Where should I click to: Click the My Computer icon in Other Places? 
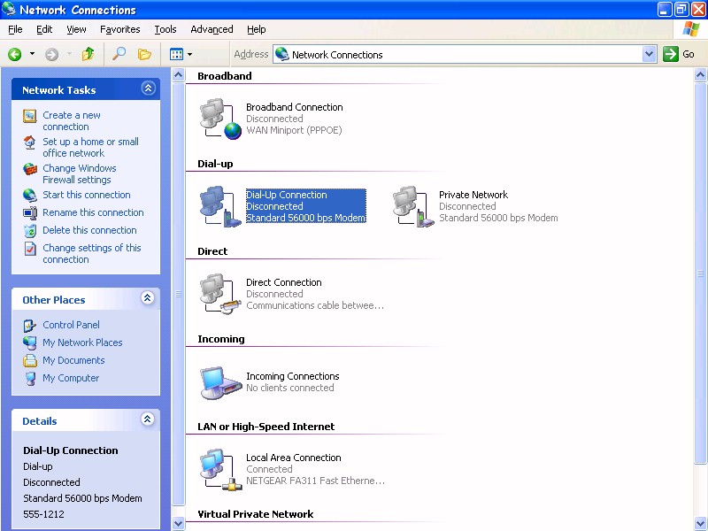click(x=30, y=379)
